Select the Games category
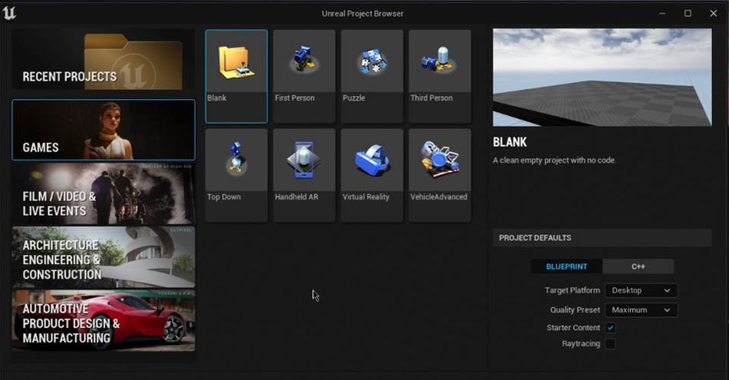This screenshot has height=380, width=729. coord(104,130)
